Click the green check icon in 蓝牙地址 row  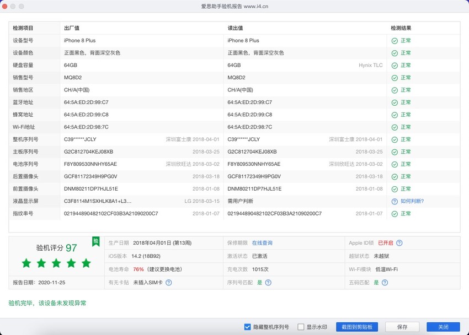[x=395, y=102]
